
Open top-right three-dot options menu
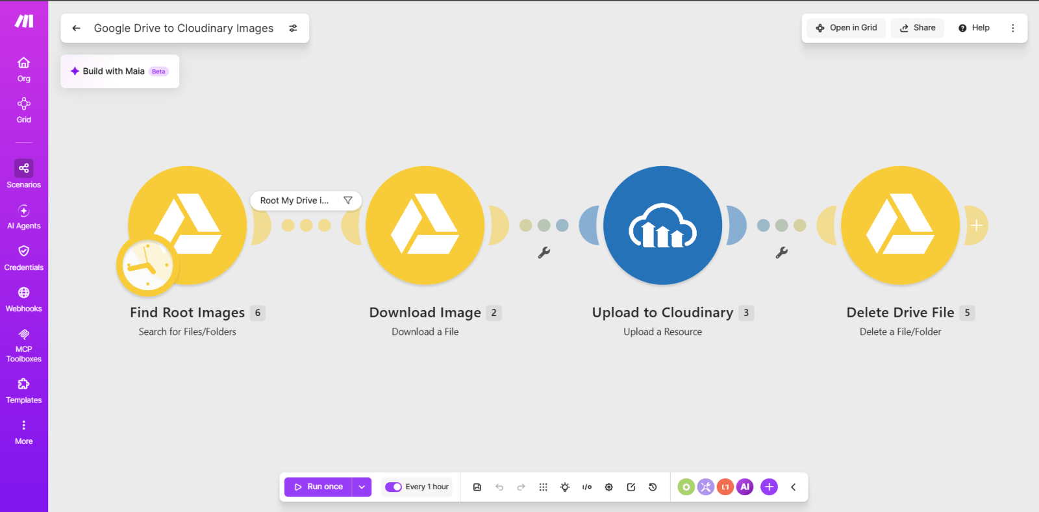(x=1012, y=28)
